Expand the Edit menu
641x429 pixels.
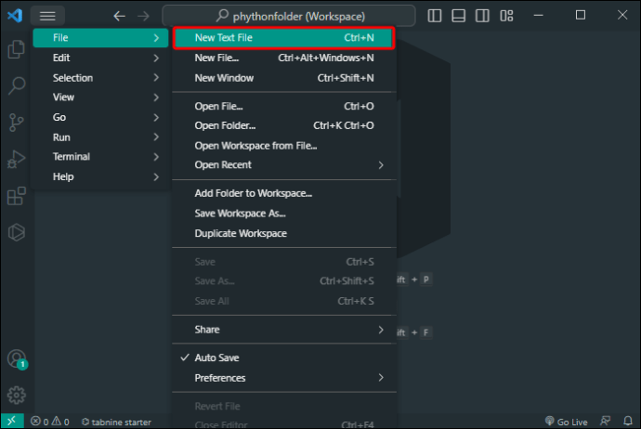(100, 58)
